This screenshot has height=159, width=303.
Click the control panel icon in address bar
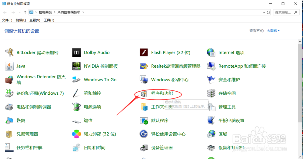(31, 12)
